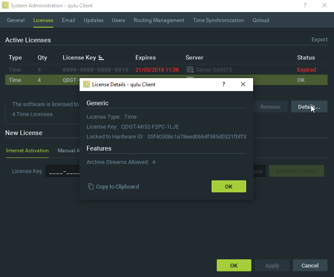Click the Copy to Clipboard icon

pyautogui.click(x=91, y=186)
